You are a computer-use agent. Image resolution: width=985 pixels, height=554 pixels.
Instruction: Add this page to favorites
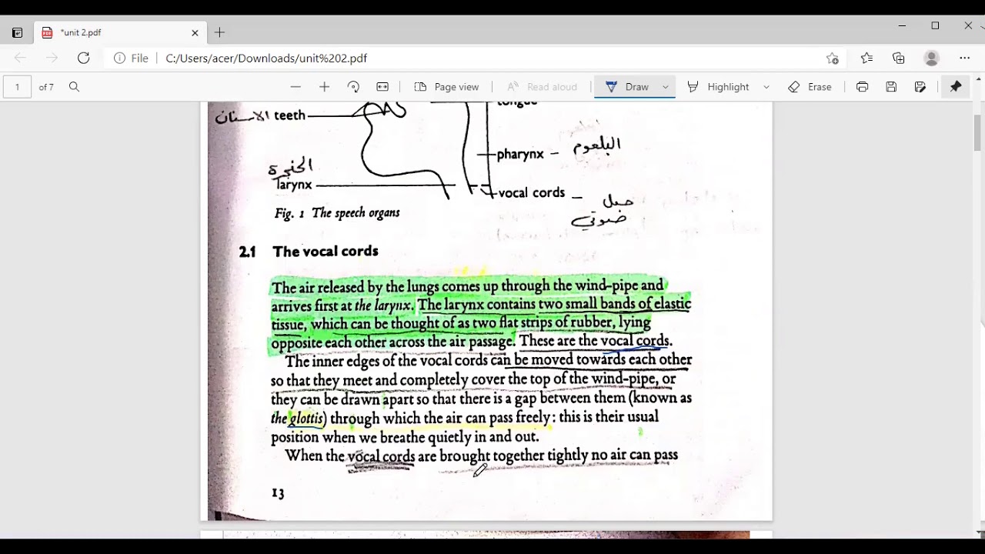[833, 58]
